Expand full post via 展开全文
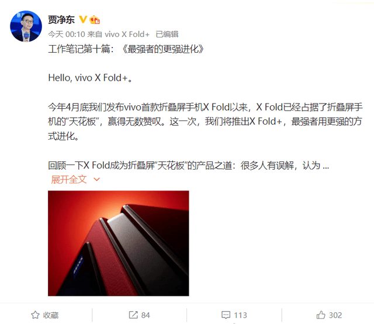Screen dimensions: 374x324 click(69, 180)
